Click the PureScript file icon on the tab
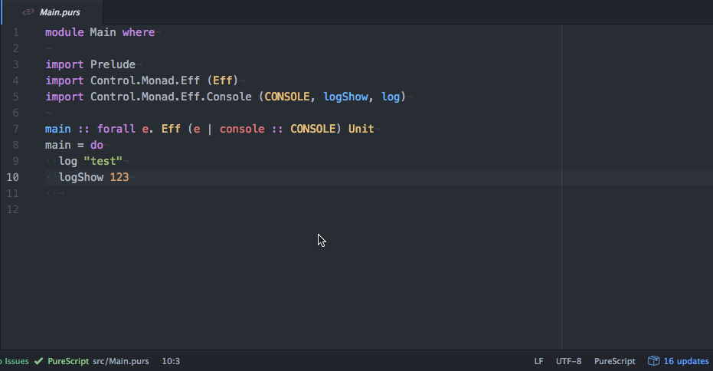The width and height of the screenshot is (713, 371). [28, 12]
